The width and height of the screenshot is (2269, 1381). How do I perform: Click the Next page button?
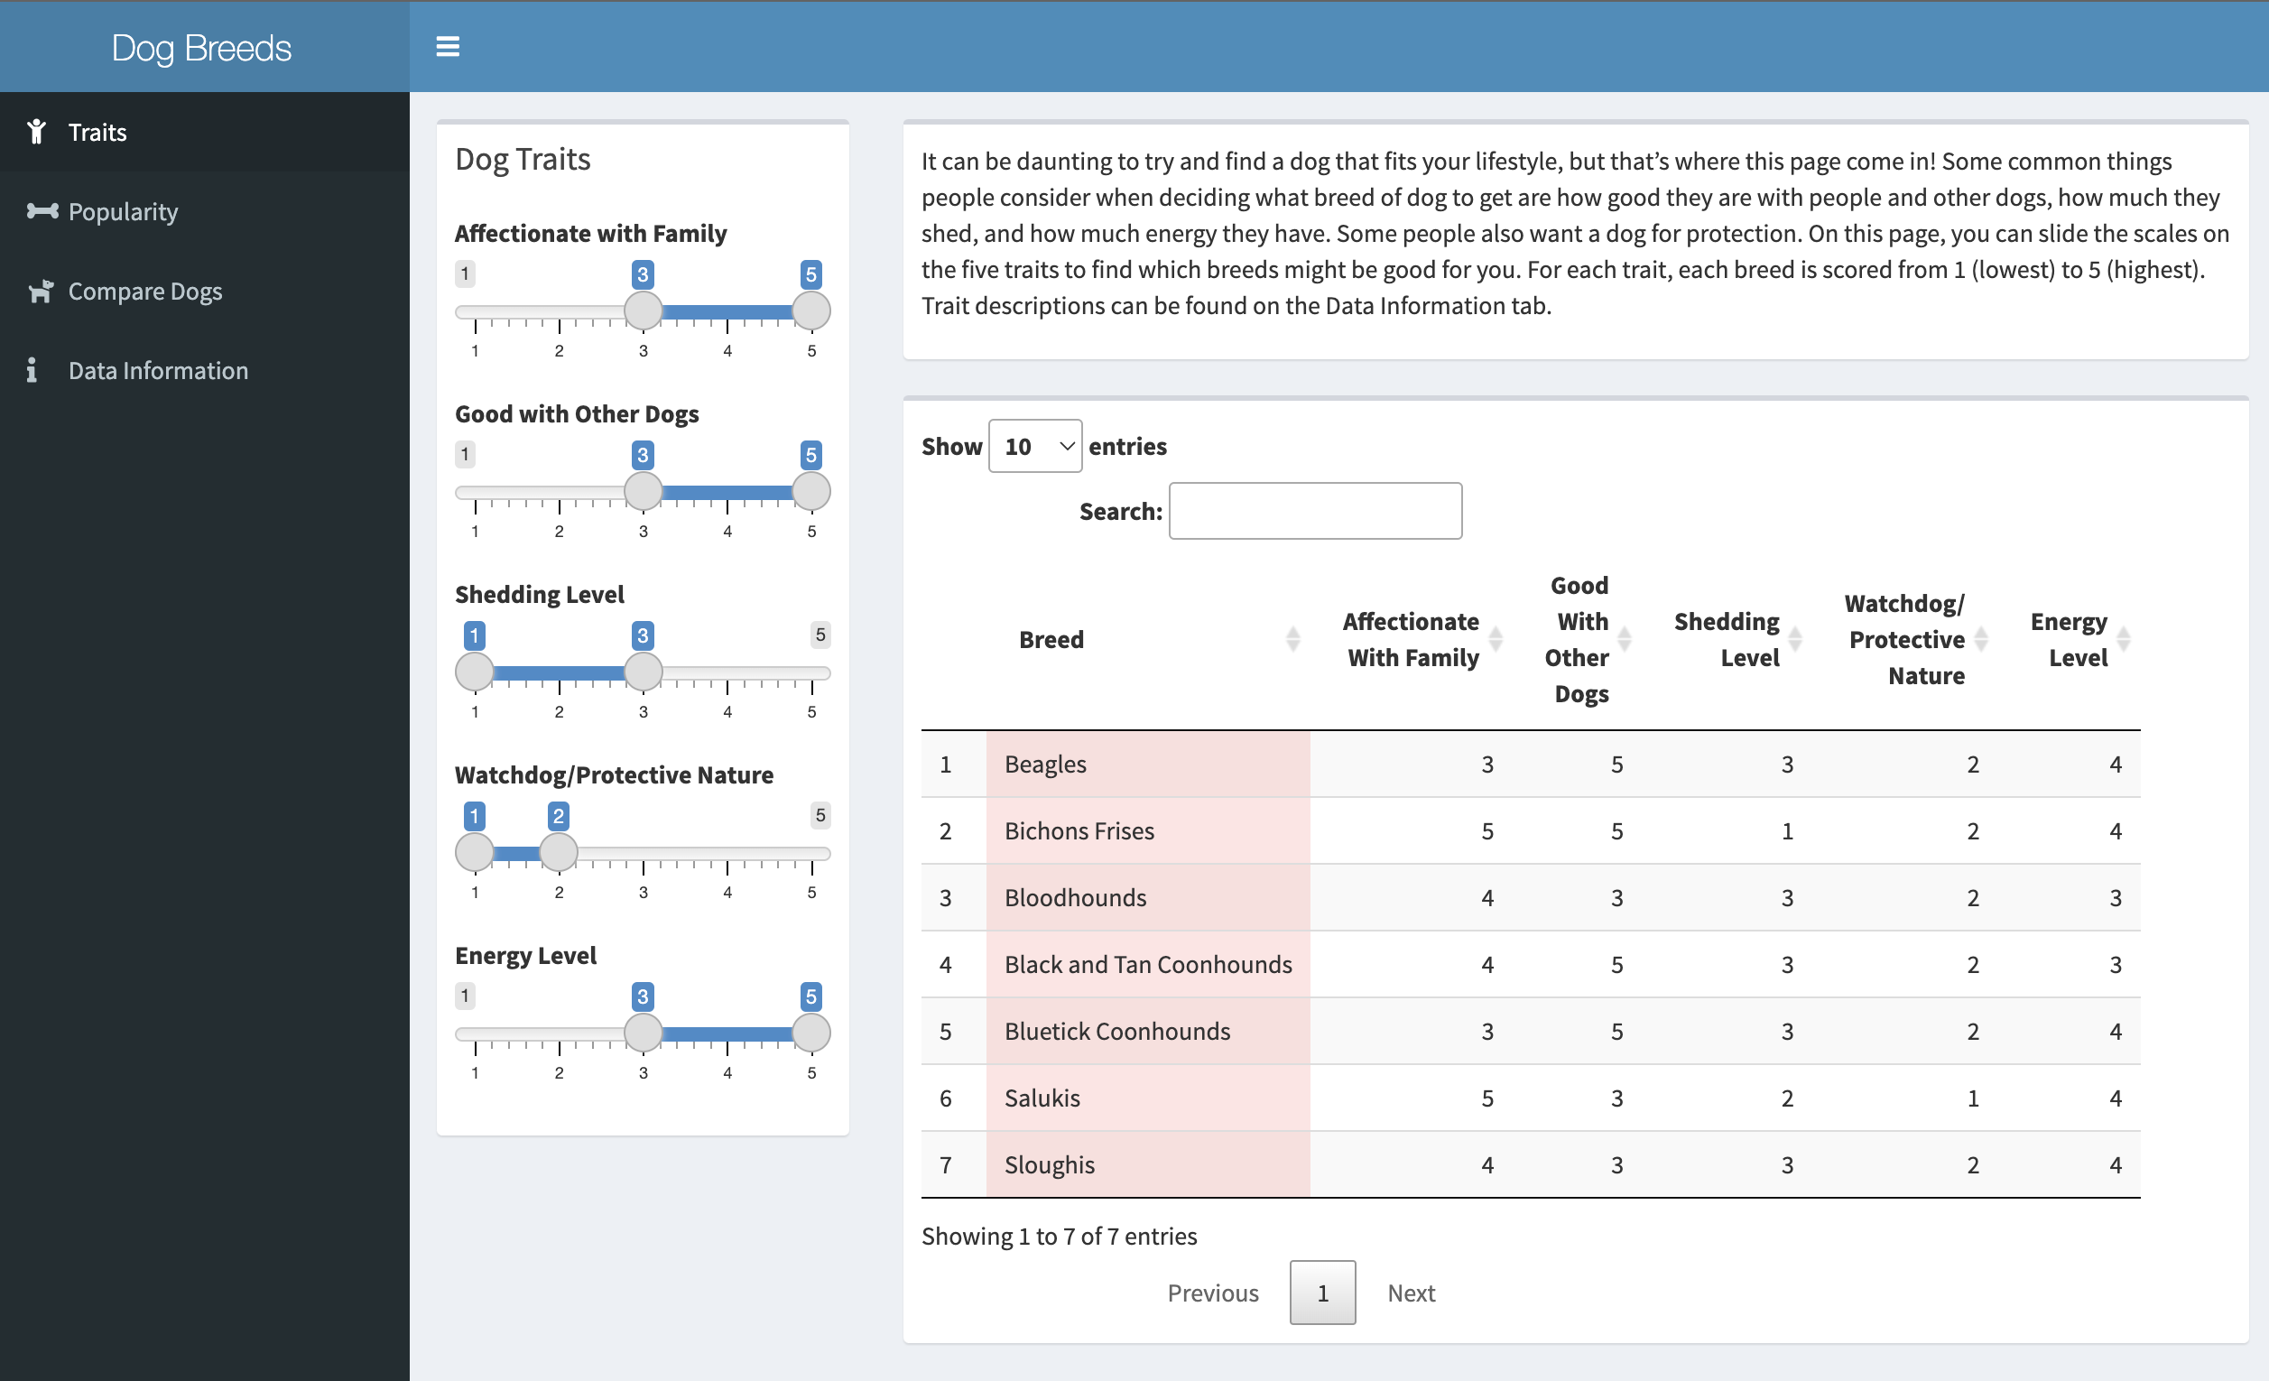(1410, 1292)
